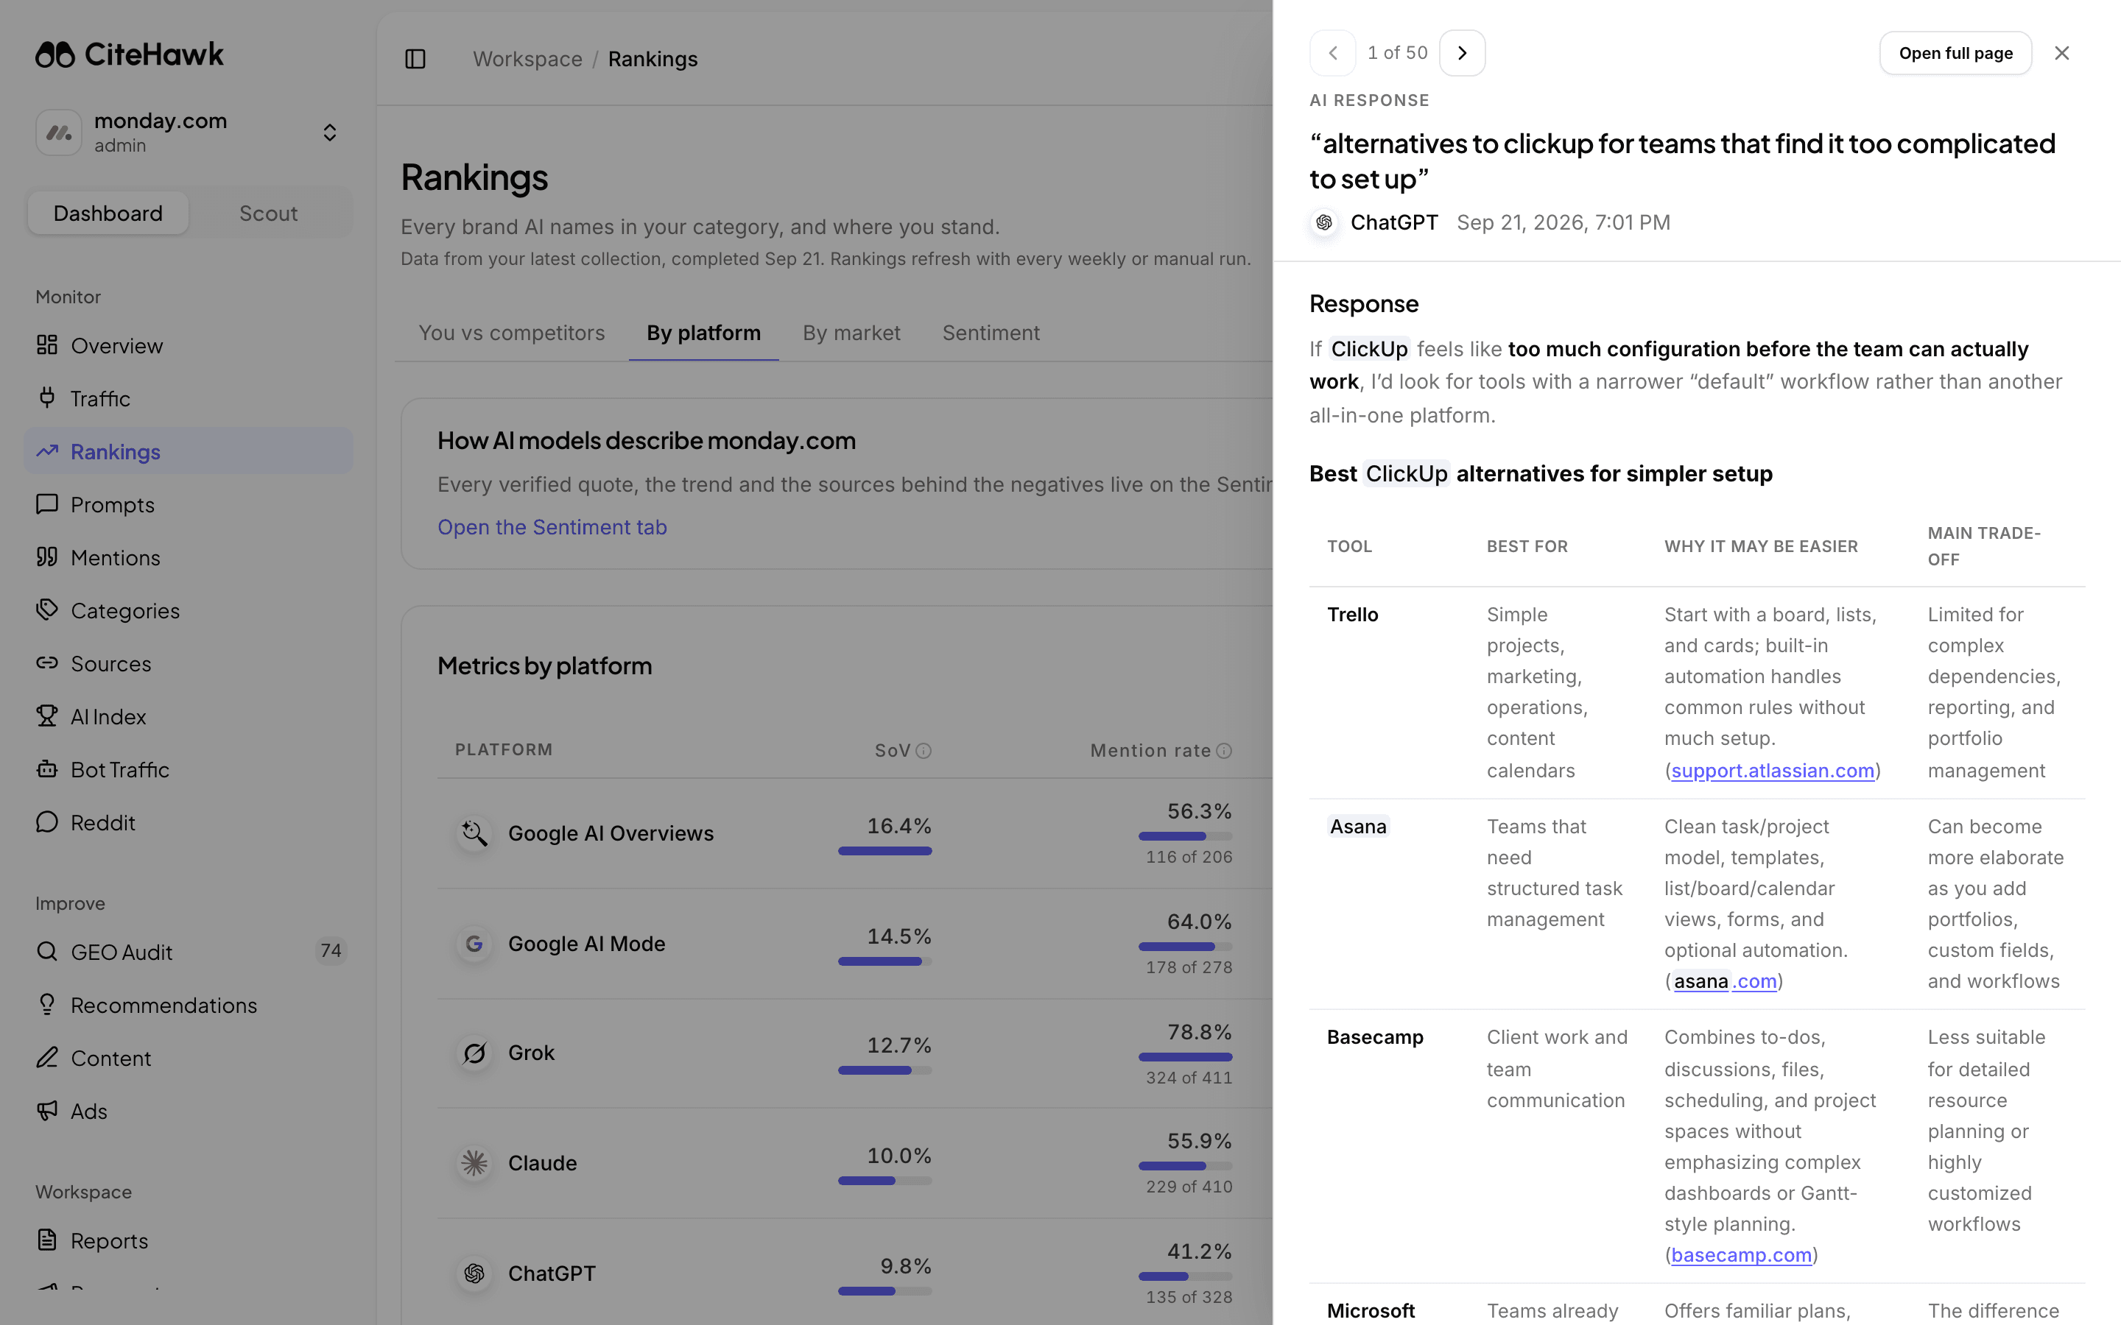Screen dimensions: 2121x1325
Task: Click the ChatGPT icon in Metrics table
Action: 474,1273
